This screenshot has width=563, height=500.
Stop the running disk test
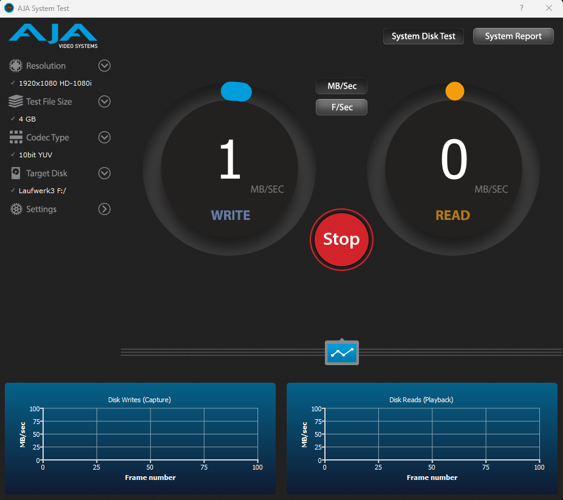point(341,239)
